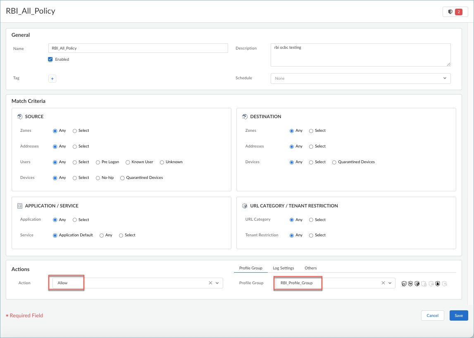This screenshot has height=338, width=474.
Task: Open the Others tab
Action: (x=310, y=268)
